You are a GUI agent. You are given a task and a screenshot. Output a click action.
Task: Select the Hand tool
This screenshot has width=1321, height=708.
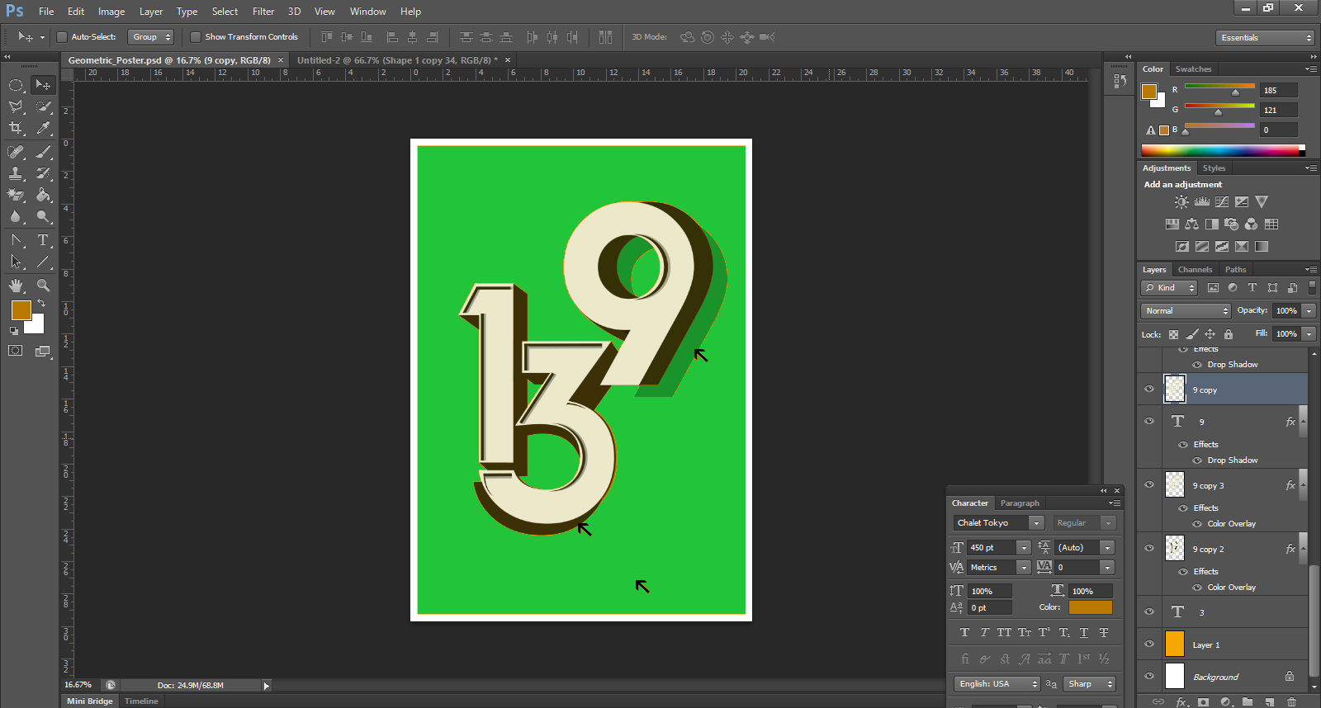(16, 286)
